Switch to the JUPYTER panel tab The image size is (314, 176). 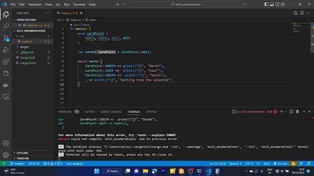(x=151, y=112)
